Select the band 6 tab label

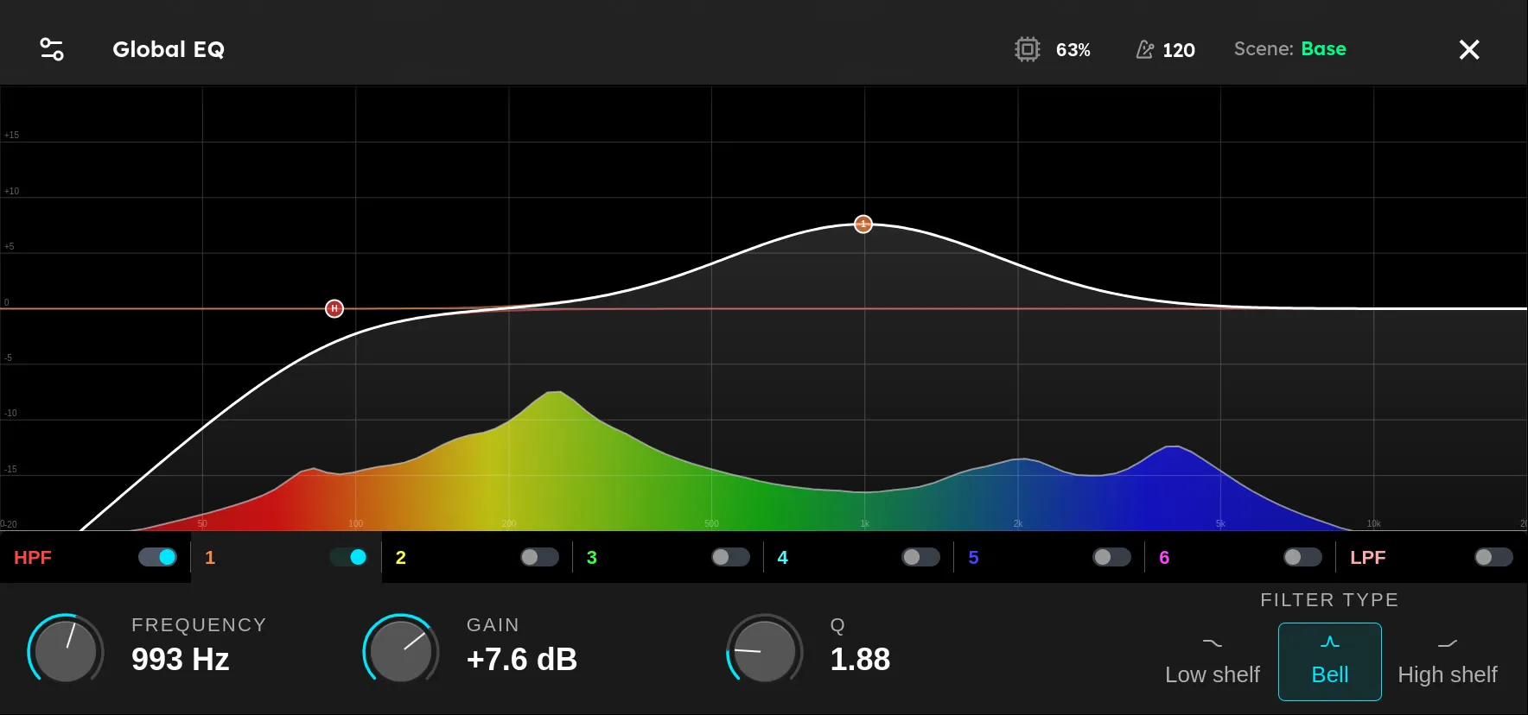pos(1164,558)
